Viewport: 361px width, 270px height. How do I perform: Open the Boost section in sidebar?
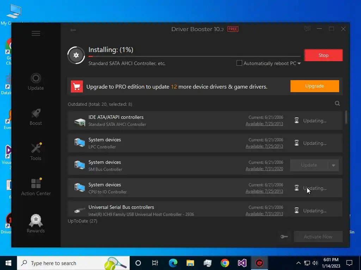(x=36, y=117)
